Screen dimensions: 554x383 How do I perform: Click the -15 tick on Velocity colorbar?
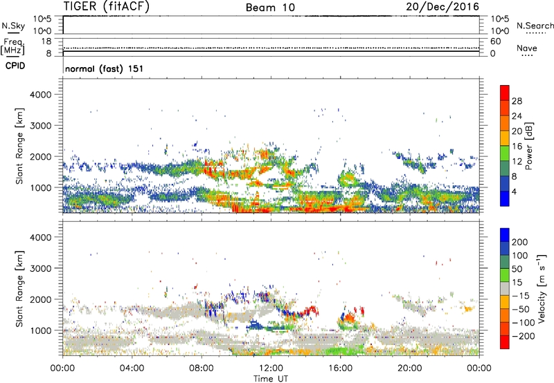(x=520, y=295)
